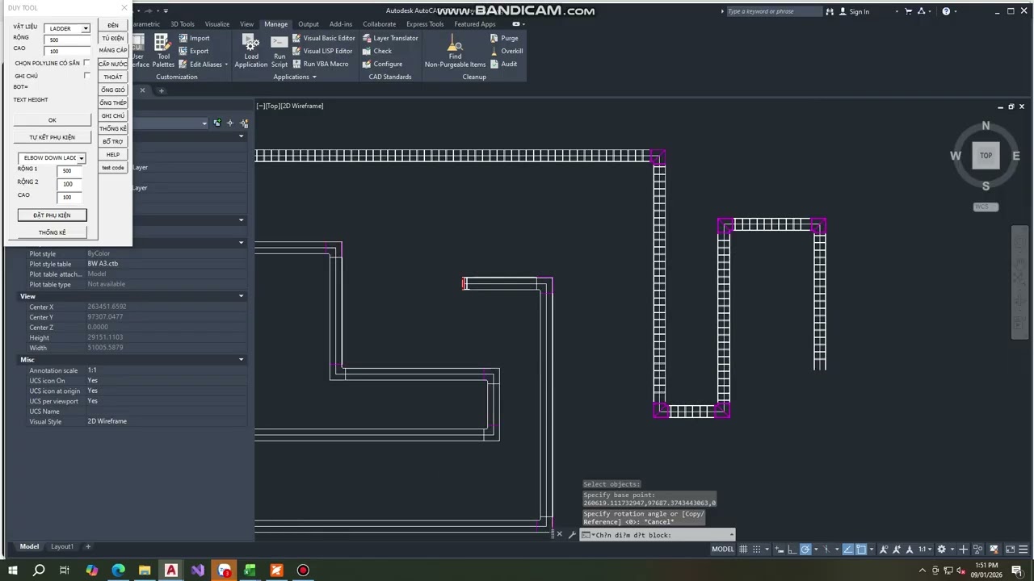
Task: Toggle snap mode in the status bar
Action: 755,550
